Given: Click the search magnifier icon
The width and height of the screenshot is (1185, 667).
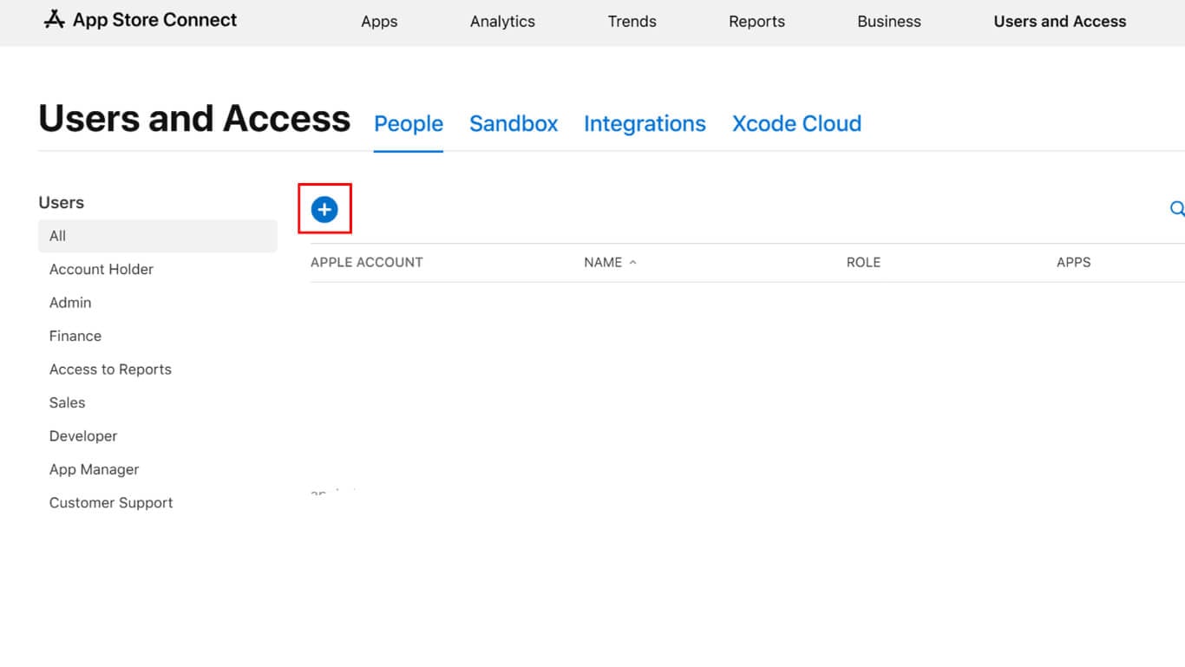Looking at the screenshot, I should click(1176, 209).
